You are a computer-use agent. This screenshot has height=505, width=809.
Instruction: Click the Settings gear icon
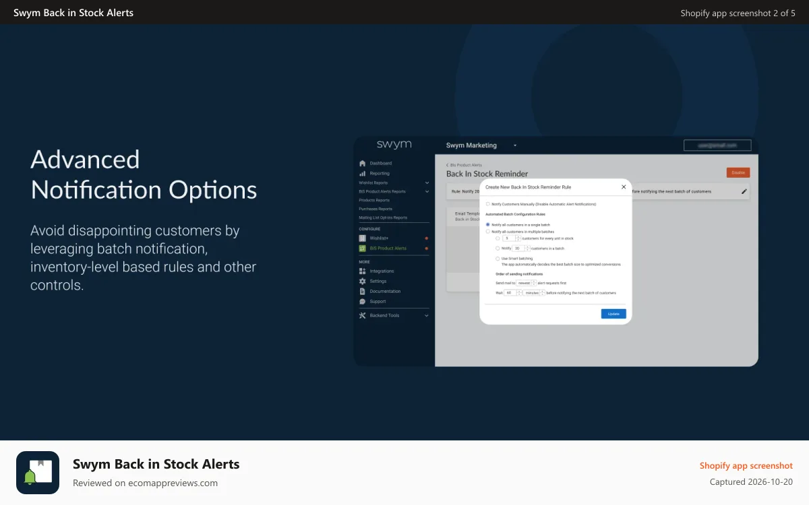(362, 281)
